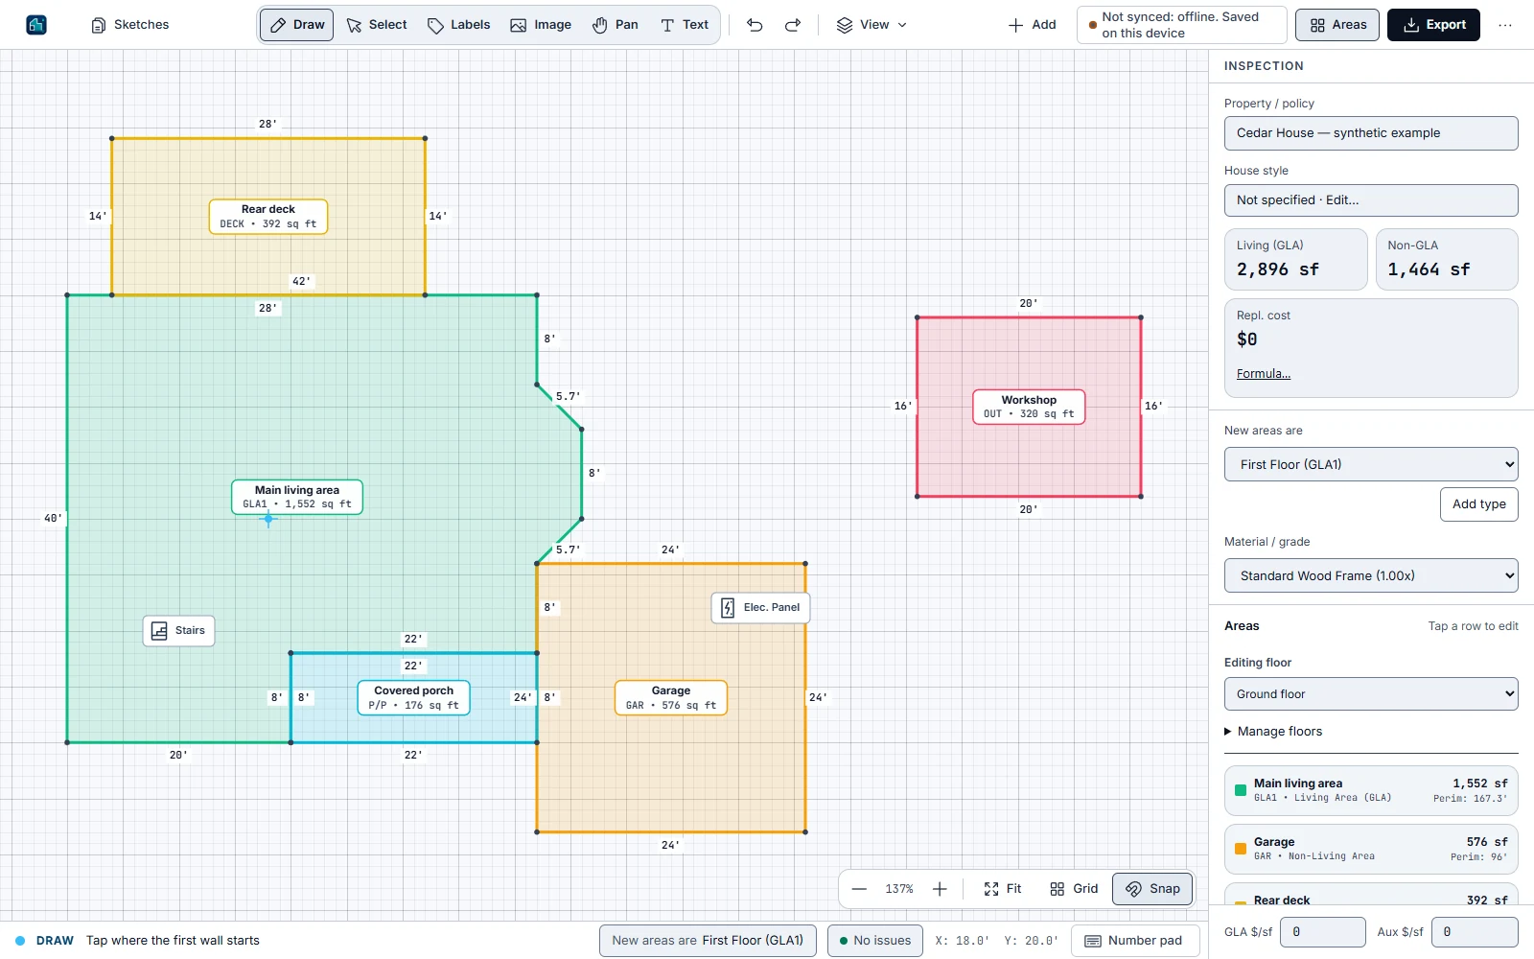Select the Draw tool
Screen dimensions: 1534x959
297,25
